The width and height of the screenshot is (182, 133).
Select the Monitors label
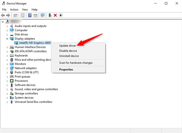coord(20,64)
